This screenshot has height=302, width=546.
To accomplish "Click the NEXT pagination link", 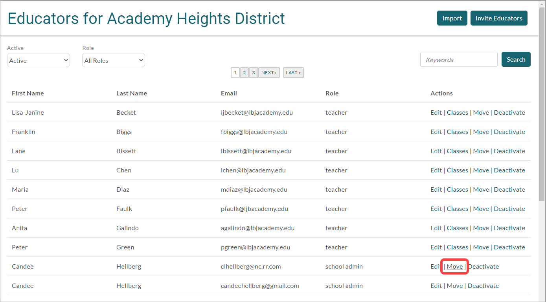I will tap(269, 73).
